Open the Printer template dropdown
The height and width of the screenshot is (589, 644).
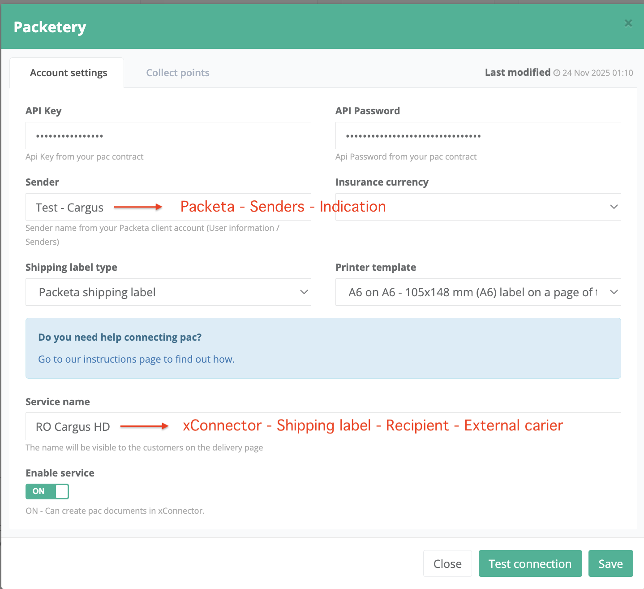click(478, 292)
